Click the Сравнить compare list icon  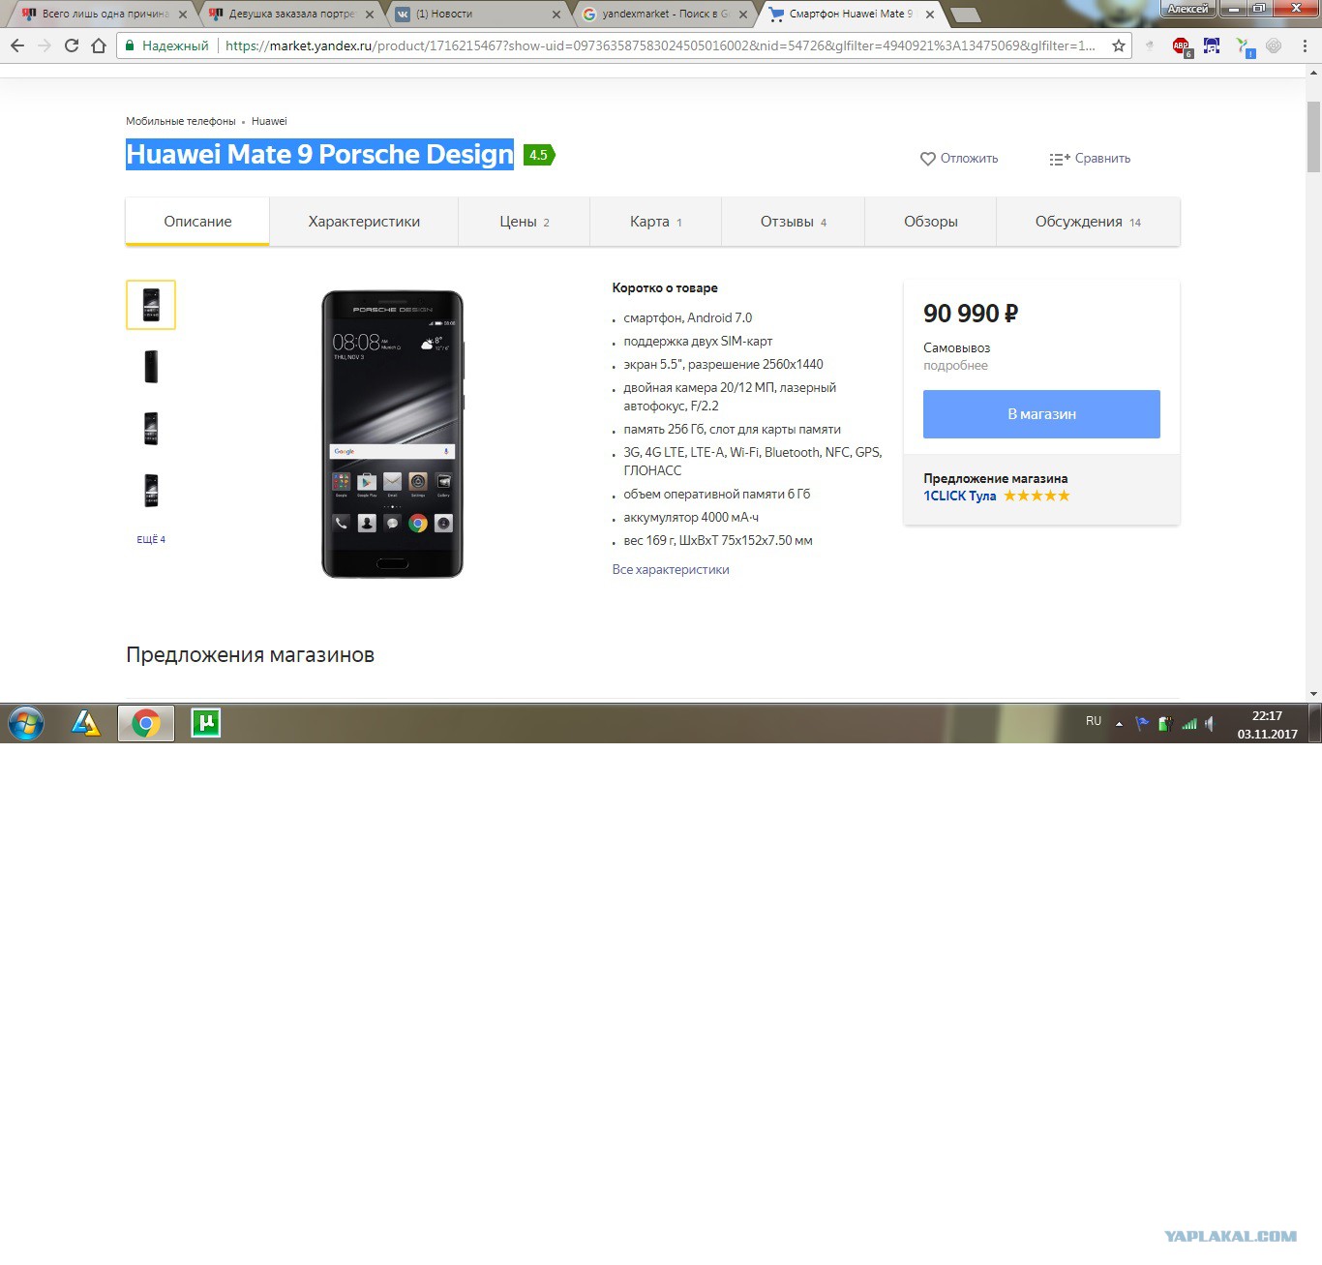coord(1060,159)
